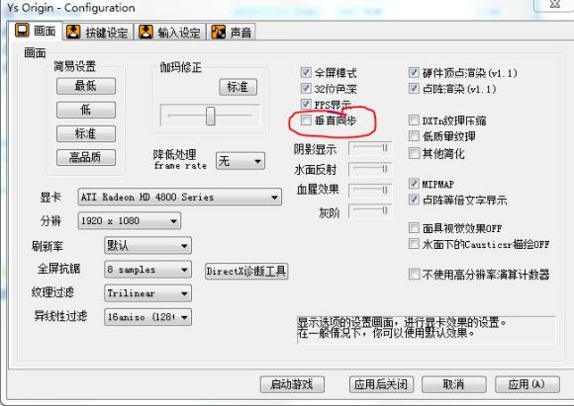This screenshot has height=406, width=574.
Task: Click the 声音 tab icon
Action: [x=219, y=33]
